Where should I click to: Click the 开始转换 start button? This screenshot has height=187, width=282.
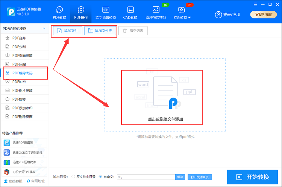point(252,177)
